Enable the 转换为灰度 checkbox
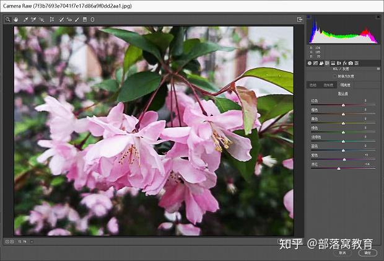 point(335,76)
